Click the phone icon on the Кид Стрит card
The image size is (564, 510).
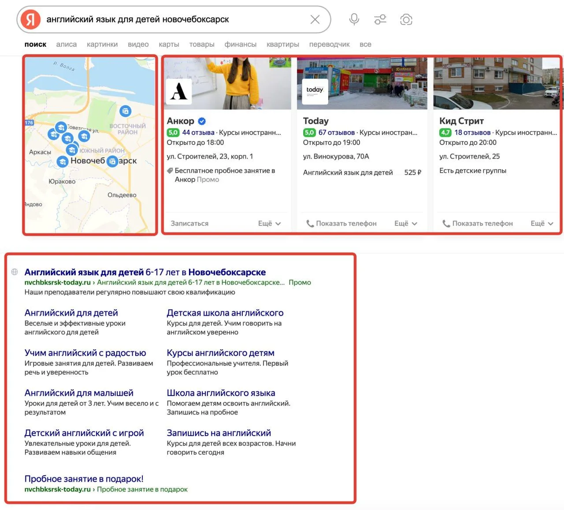click(446, 224)
